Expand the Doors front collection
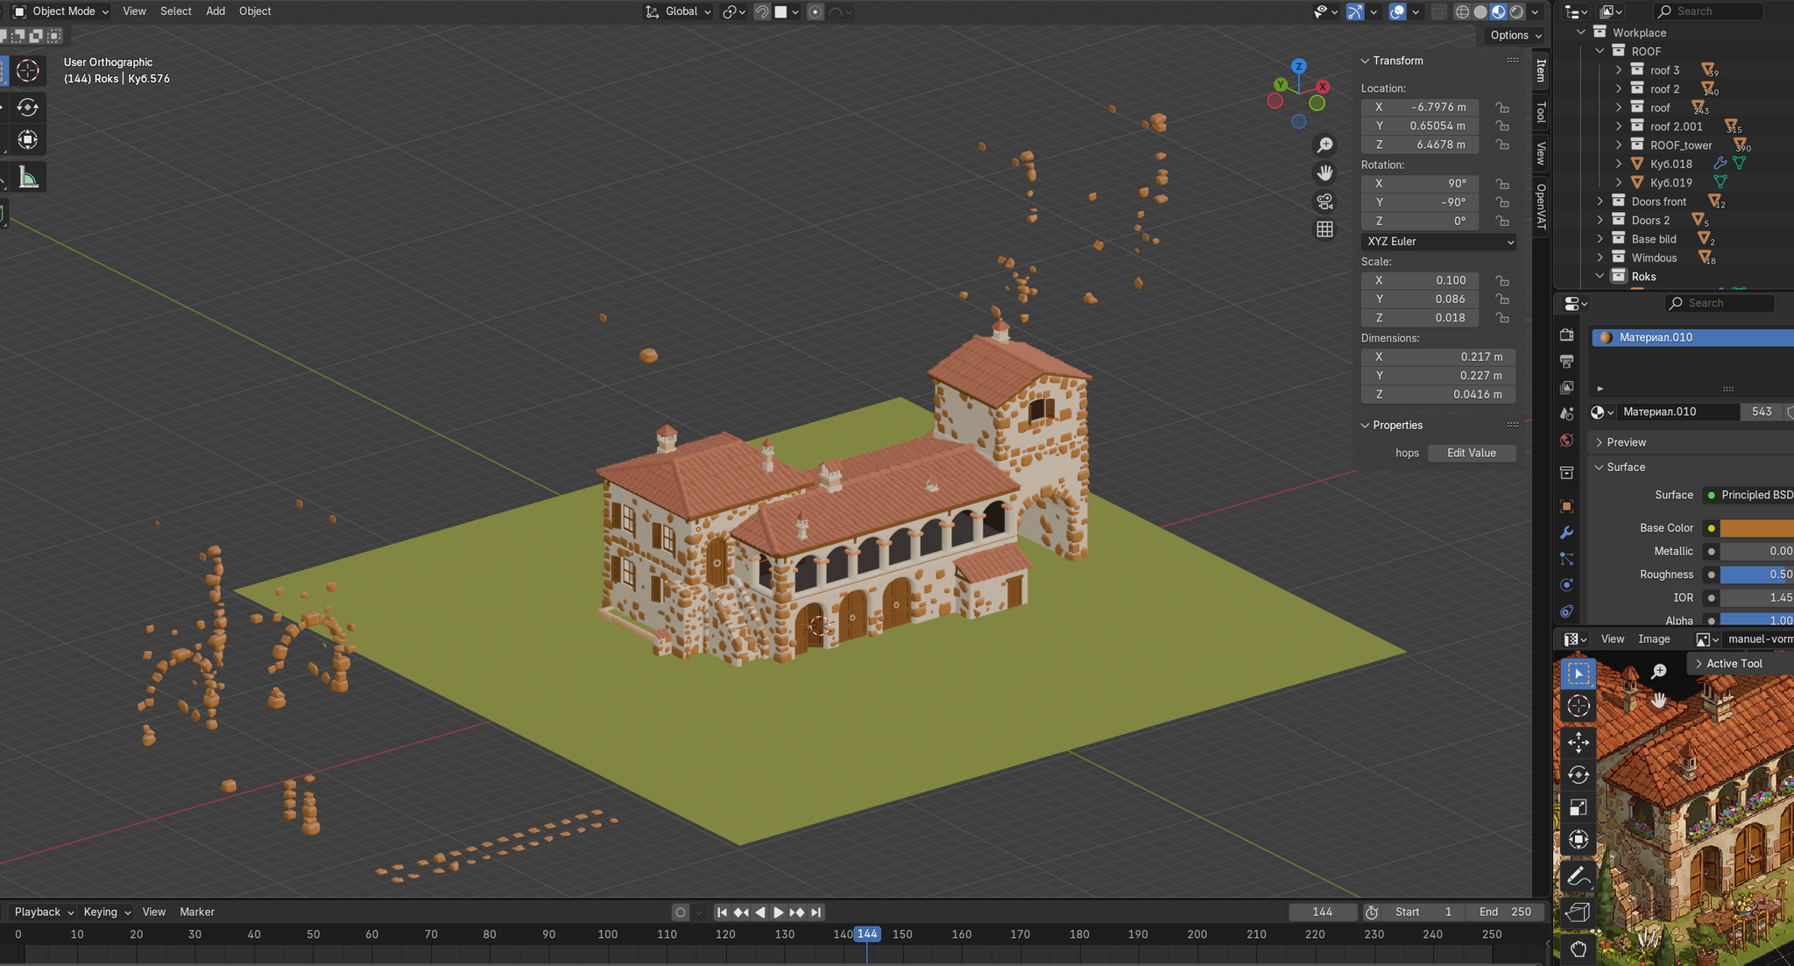The image size is (1794, 966). 1600,201
